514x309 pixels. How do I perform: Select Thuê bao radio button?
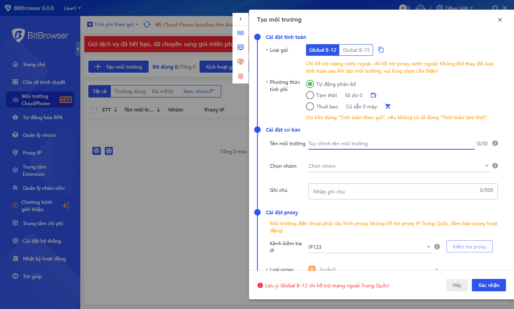point(310,107)
